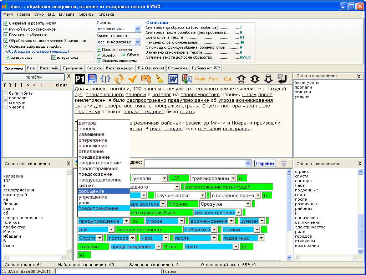This screenshot has width=366, height=275.
Task: Click the curly braces {|} toolbar icon
Action: tap(106, 79)
